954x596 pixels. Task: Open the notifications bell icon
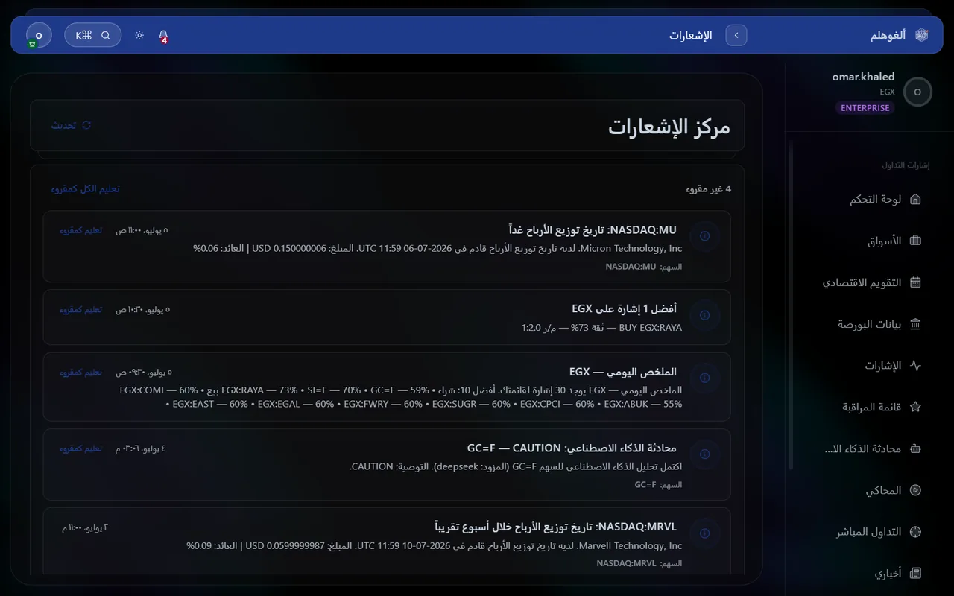pyautogui.click(x=163, y=35)
